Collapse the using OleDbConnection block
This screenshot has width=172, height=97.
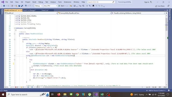click(x=15, y=56)
